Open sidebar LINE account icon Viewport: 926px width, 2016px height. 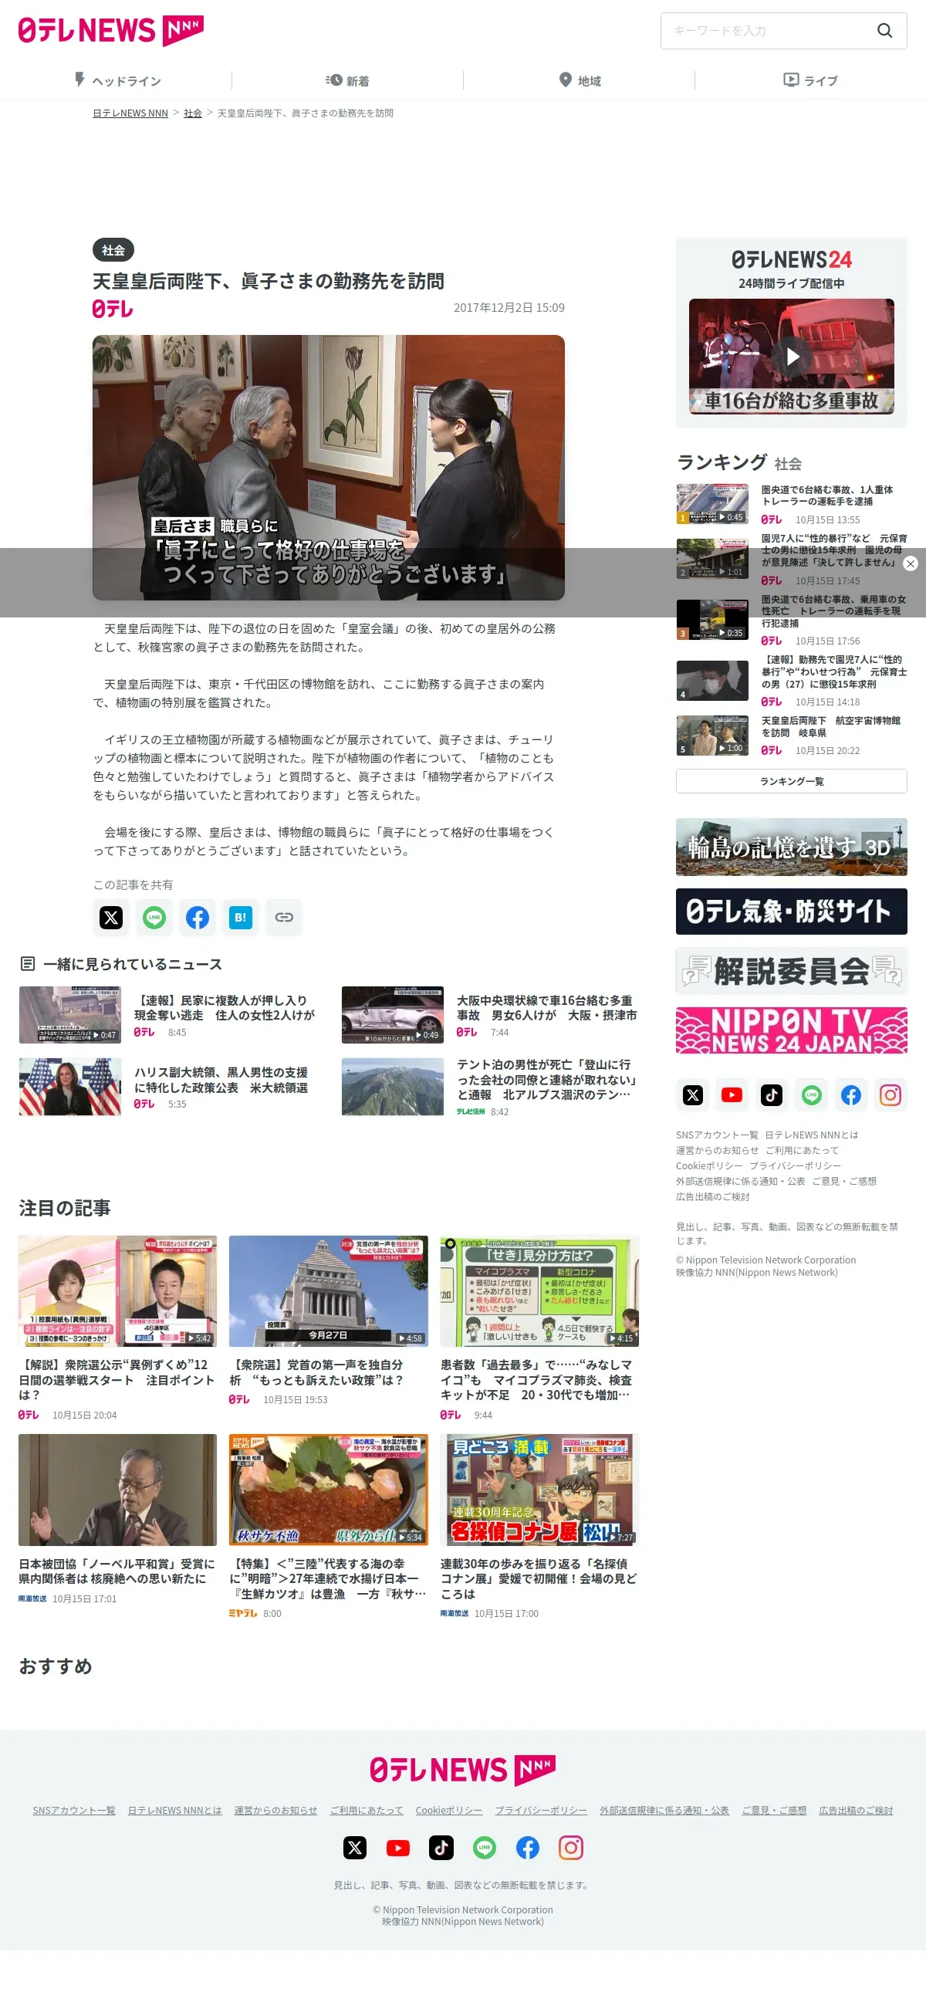812,1094
